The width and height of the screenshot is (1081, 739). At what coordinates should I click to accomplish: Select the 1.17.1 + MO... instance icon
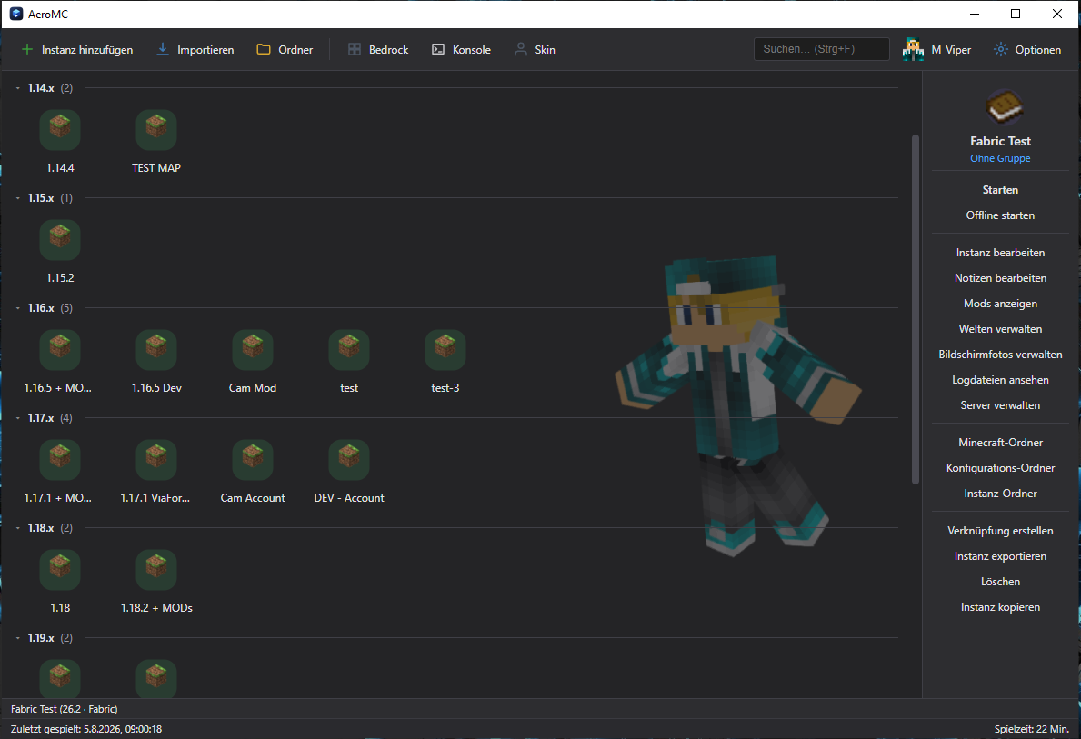pyautogui.click(x=60, y=460)
